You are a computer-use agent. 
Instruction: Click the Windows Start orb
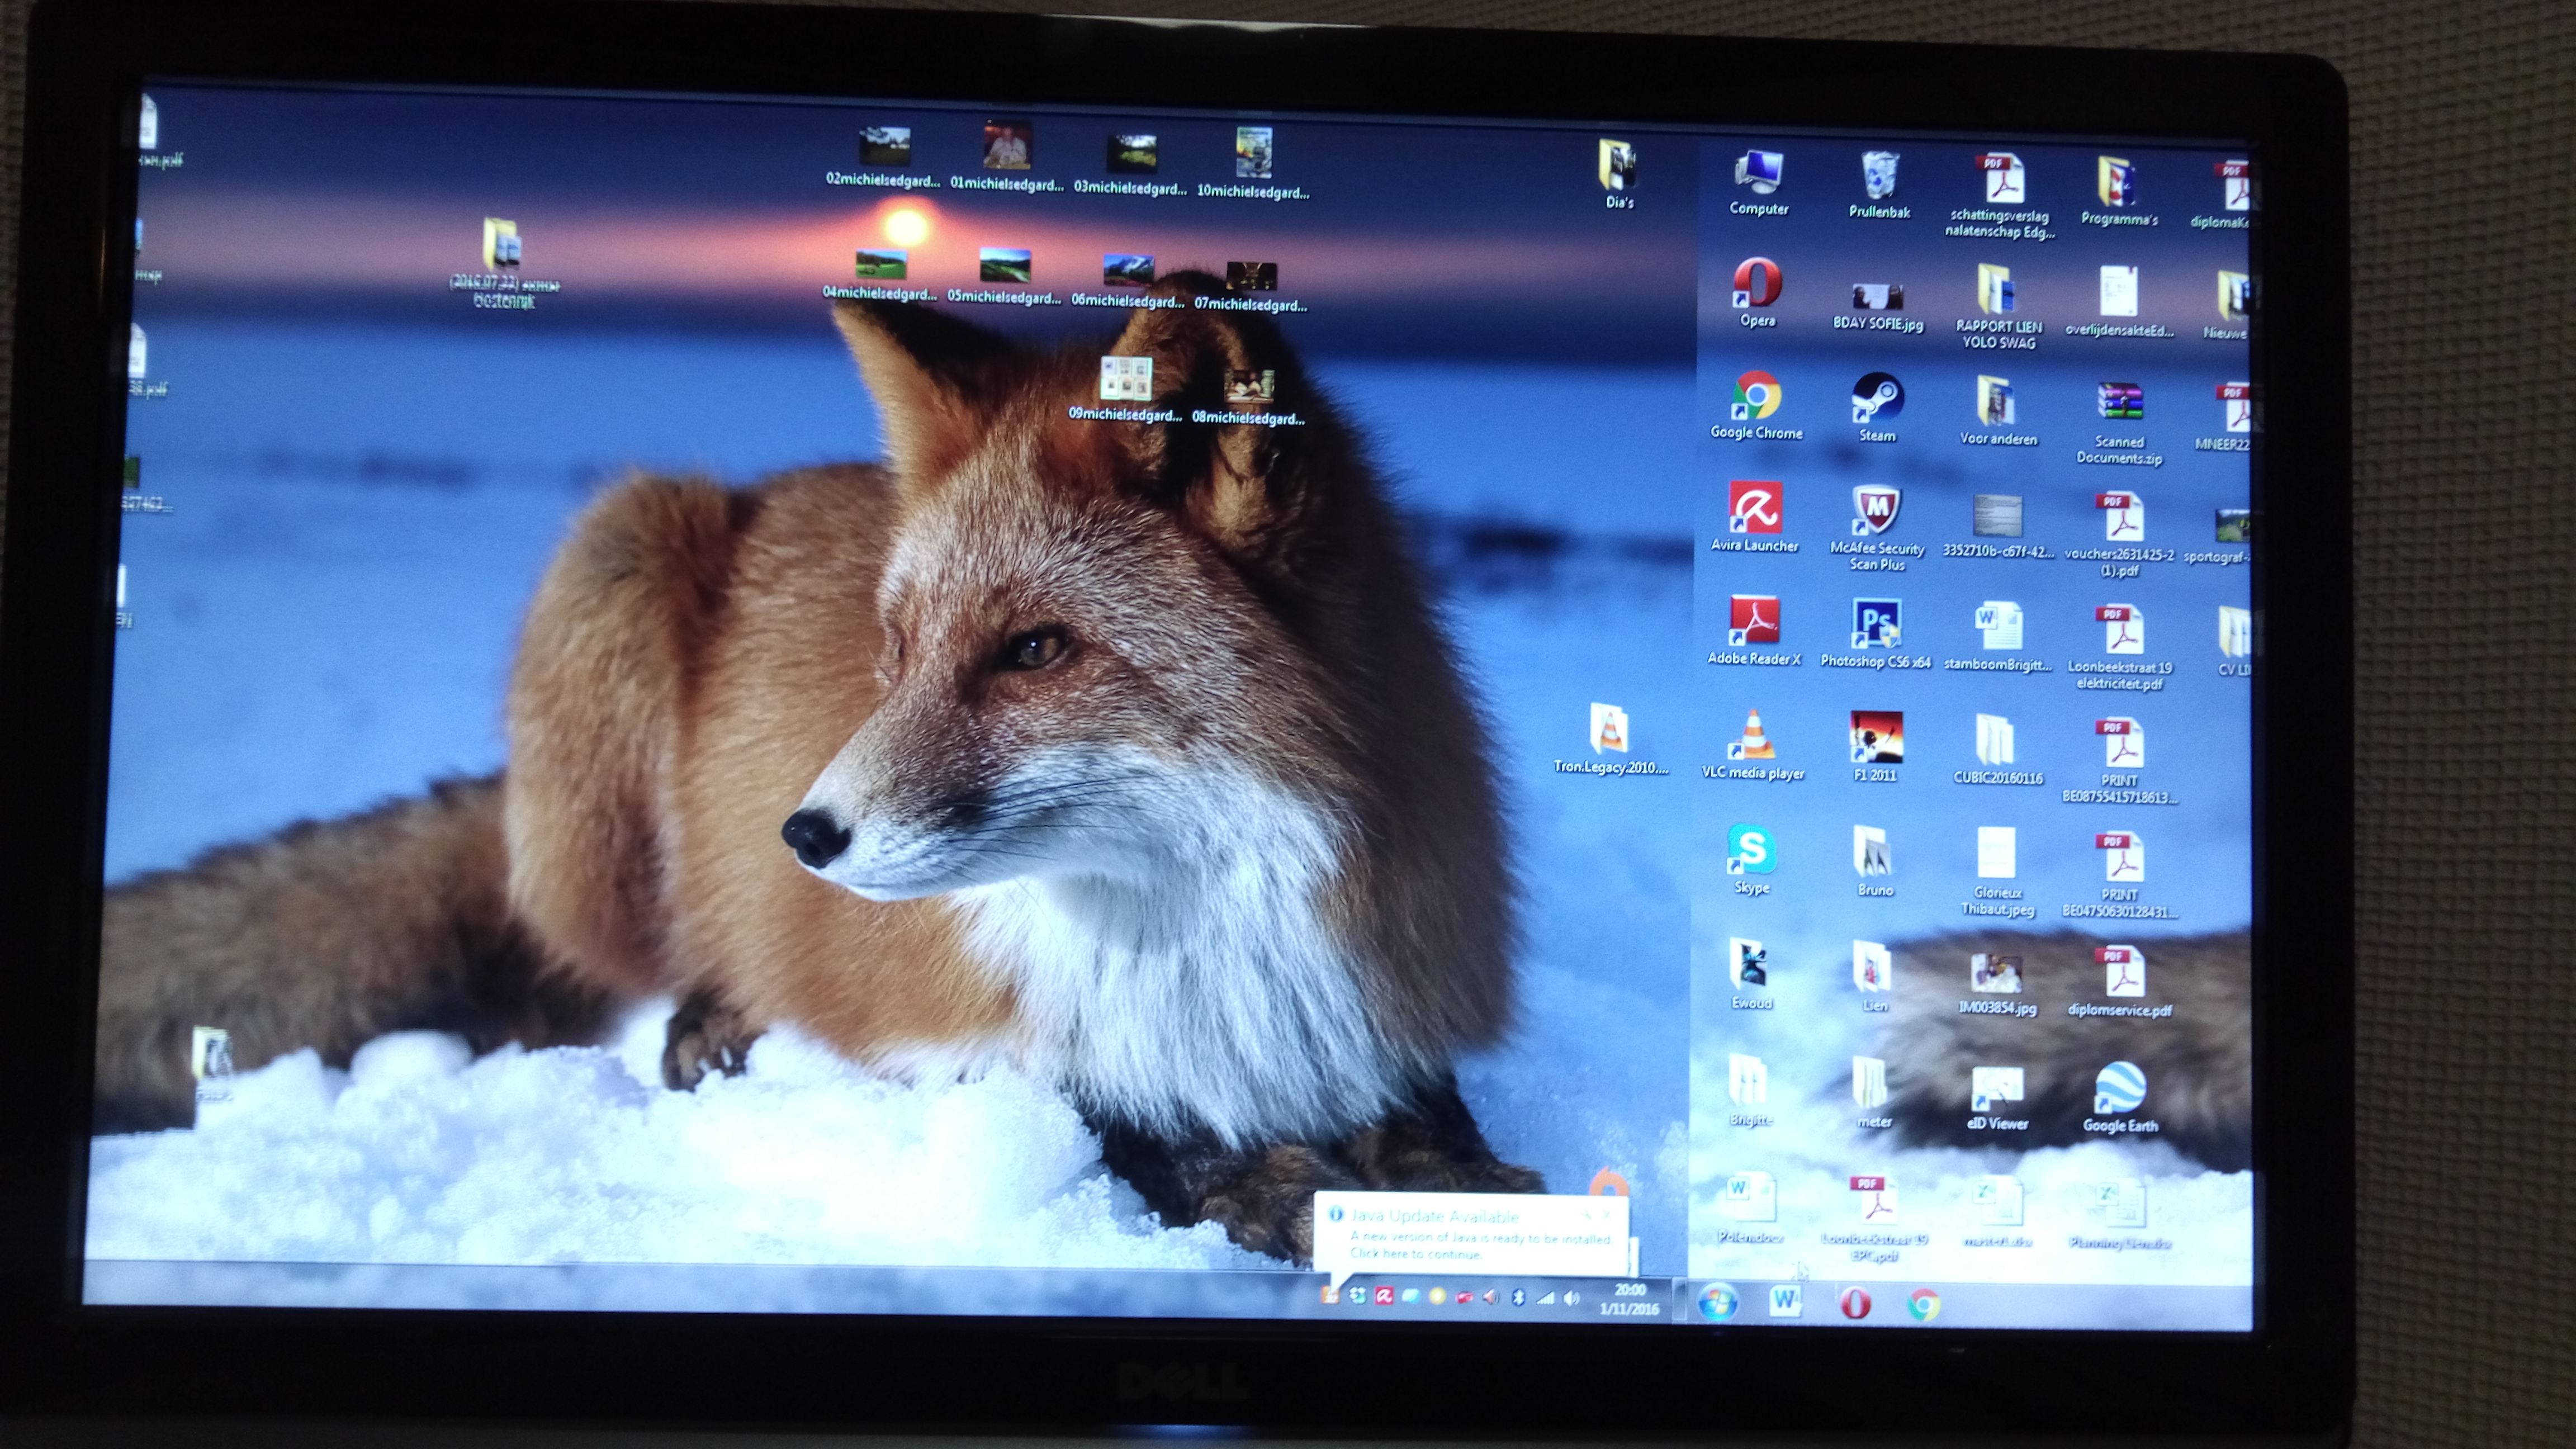click(1718, 1302)
